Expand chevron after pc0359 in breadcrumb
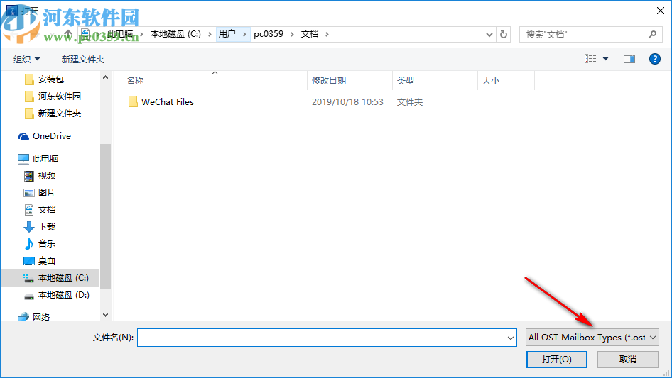 click(x=292, y=34)
